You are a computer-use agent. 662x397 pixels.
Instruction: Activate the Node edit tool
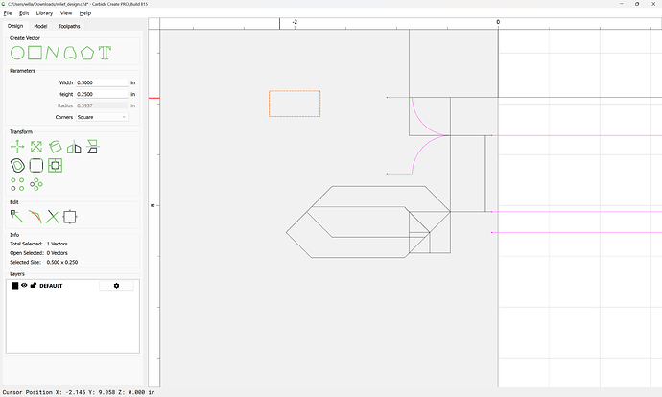(x=17, y=217)
